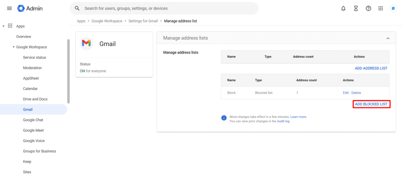Open AppSheet settings
Image resolution: width=402 pixels, height=181 pixels.
[x=31, y=78]
